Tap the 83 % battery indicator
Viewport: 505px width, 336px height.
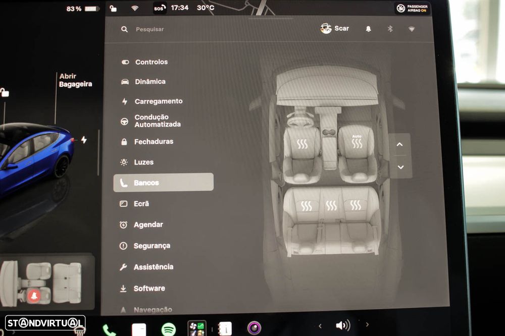82,9
